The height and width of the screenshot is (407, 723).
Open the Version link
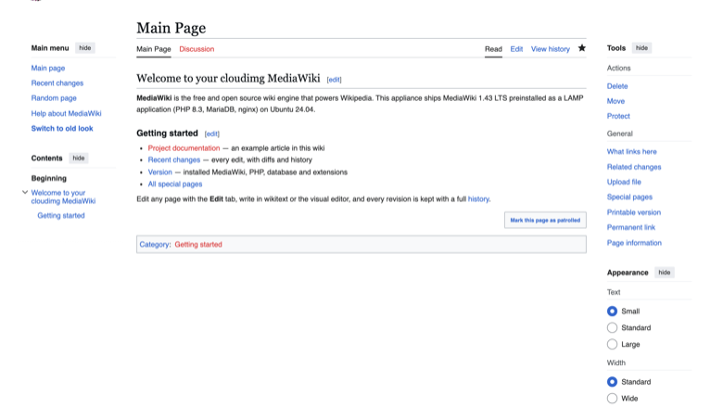tap(160, 172)
